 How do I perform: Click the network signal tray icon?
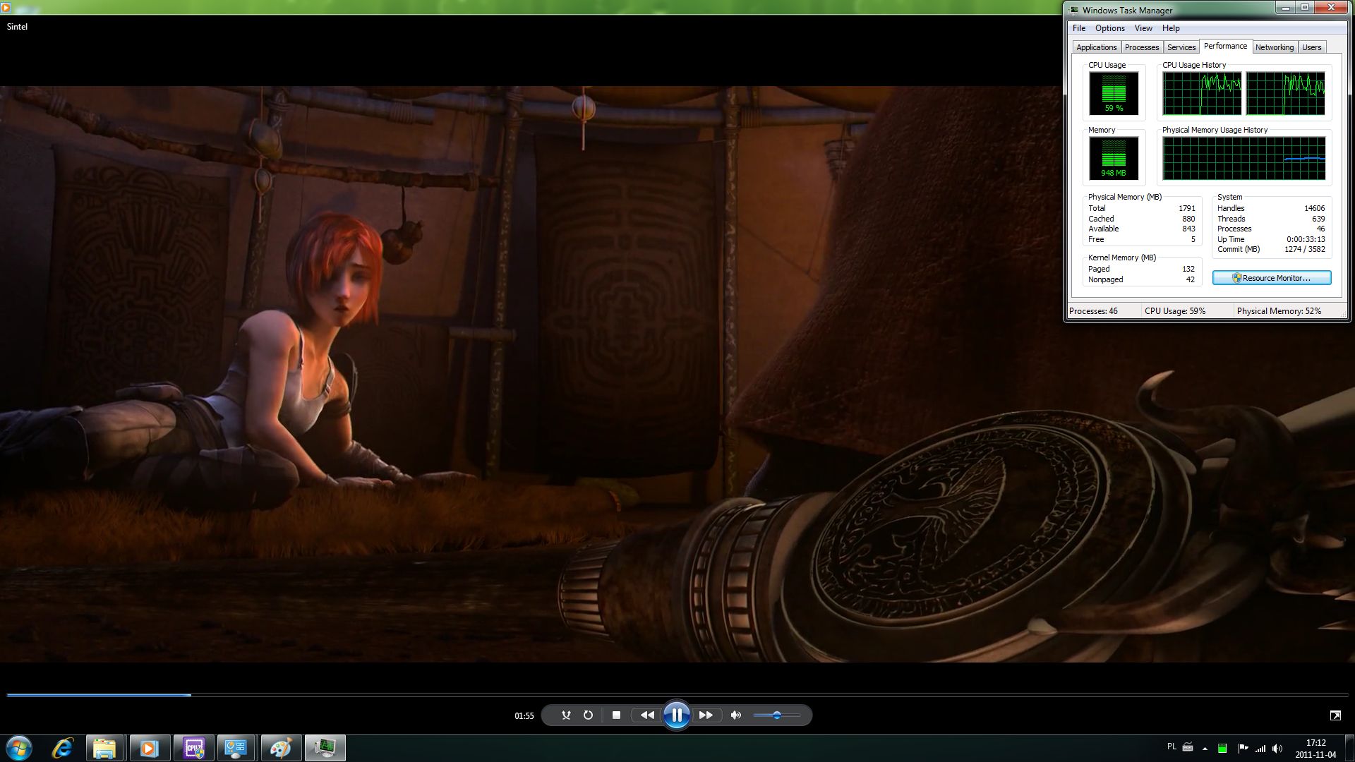[1260, 749]
